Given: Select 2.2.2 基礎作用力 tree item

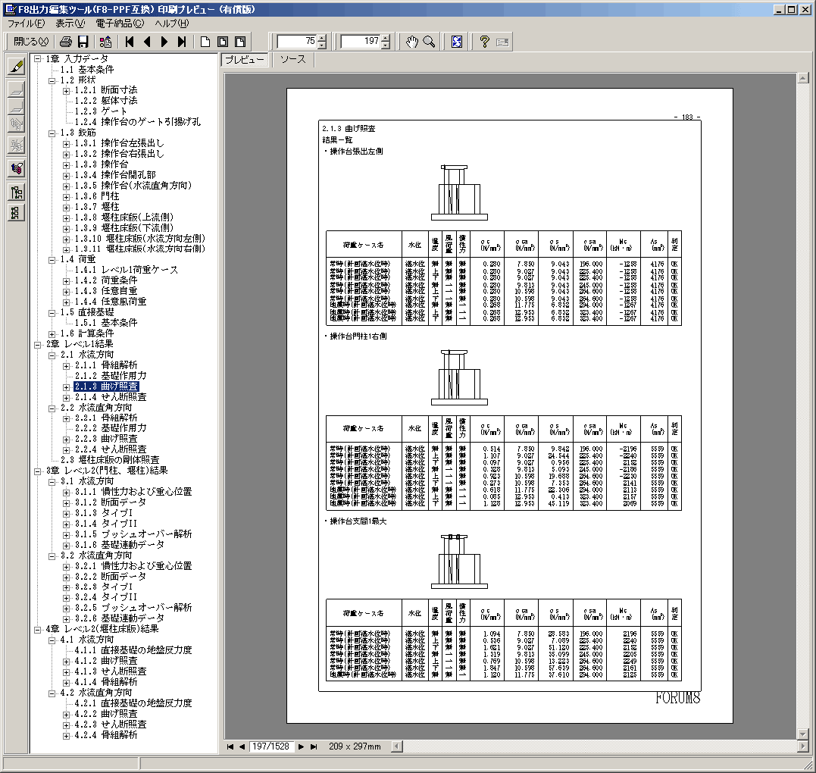Looking at the screenshot, I should point(111,428).
